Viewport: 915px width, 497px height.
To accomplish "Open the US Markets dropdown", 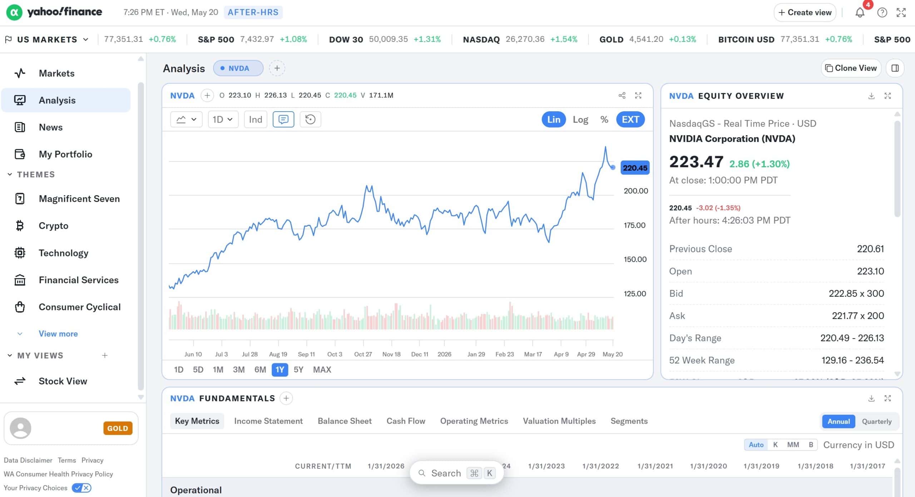I will (47, 39).
